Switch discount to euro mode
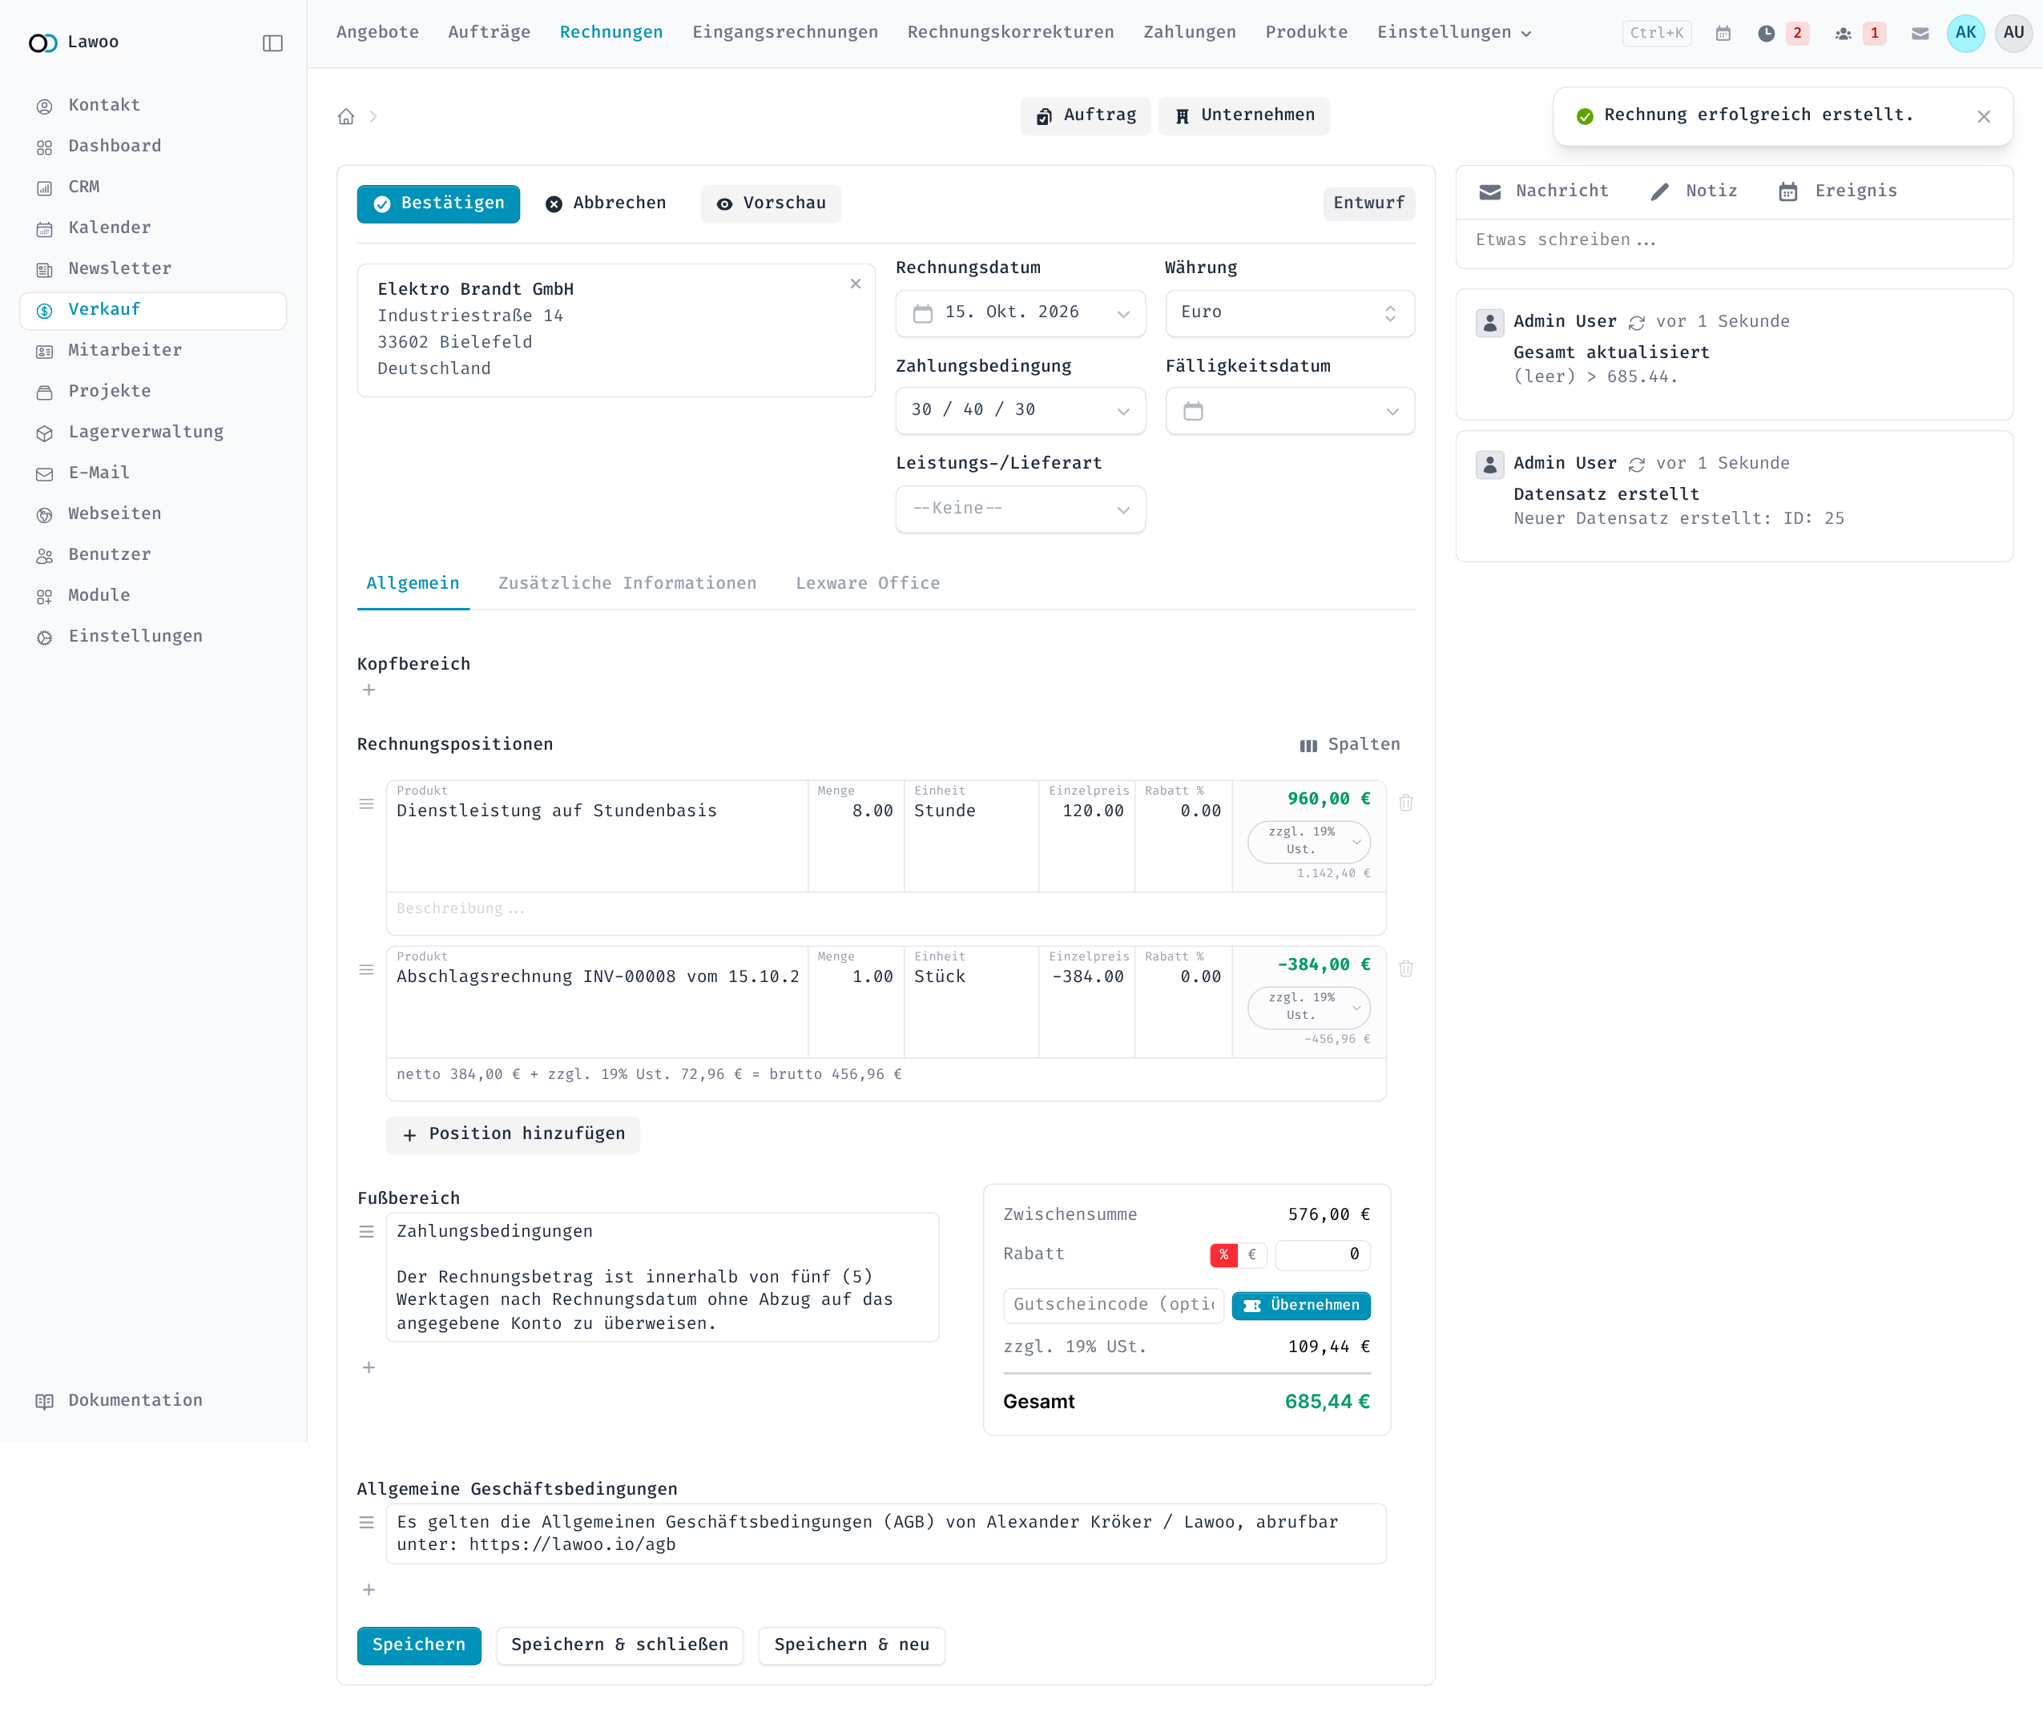Screen dimensions: 2043x1715 coord(1252,1255)
